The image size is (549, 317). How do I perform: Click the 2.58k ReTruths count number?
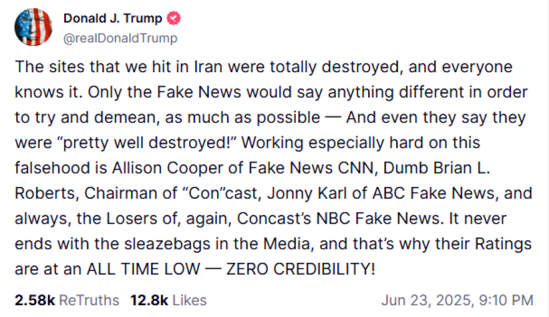[34, 300]
